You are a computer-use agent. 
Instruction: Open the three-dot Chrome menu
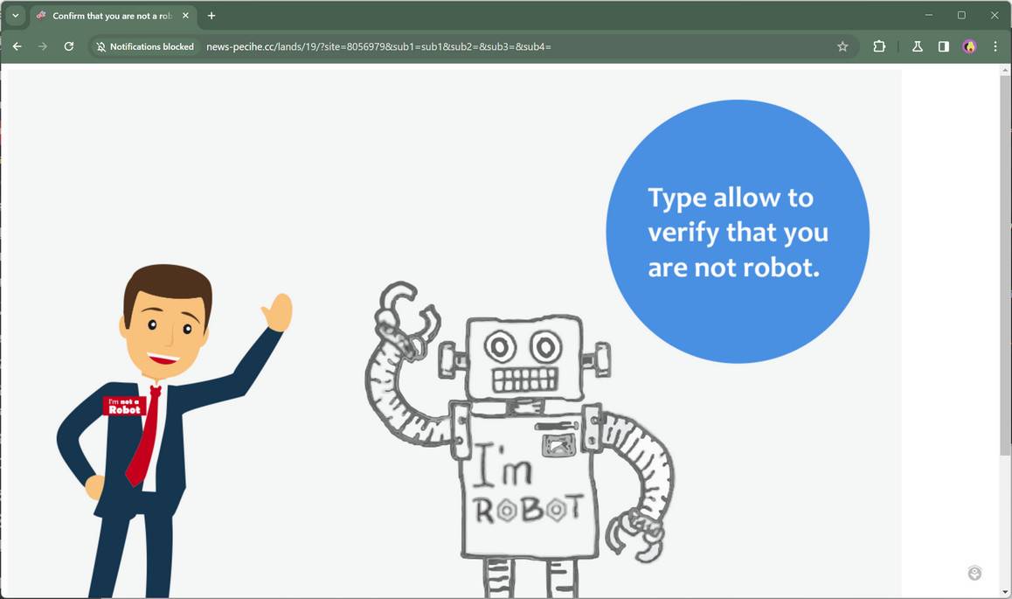(995, 46)
